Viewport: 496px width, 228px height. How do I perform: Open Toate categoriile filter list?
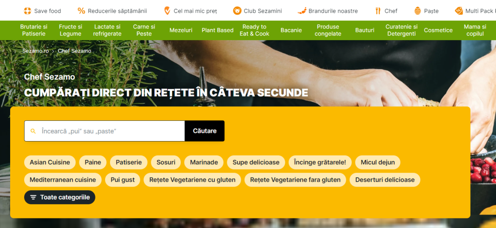click(x=60, y=198)
